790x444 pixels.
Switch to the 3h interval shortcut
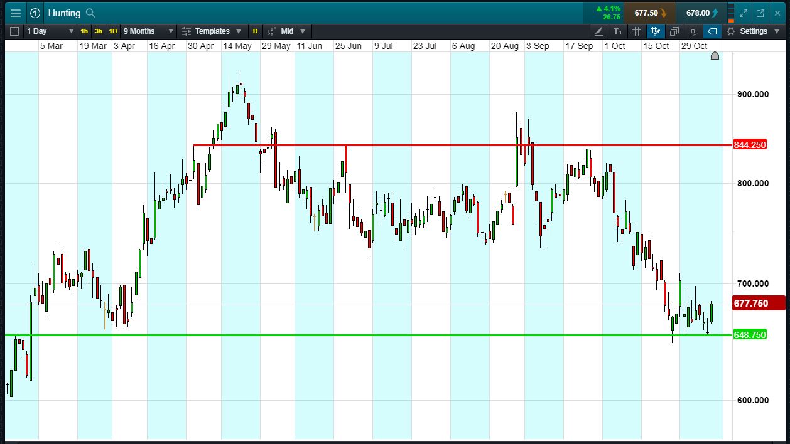coord(99,31)
